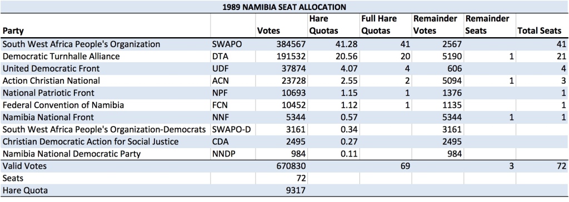Screen dimensions: 569x202
Task: Select the Party column header
Action: pos(14,31)
